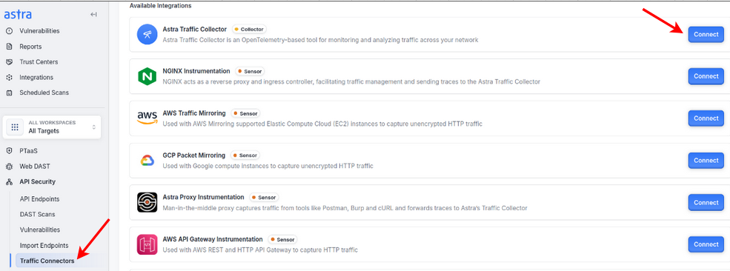This screenshot has height=271, width=730.
Task: Click the NGINX hexagon logo
Action: pyautogui.click(x=147, y=76)
